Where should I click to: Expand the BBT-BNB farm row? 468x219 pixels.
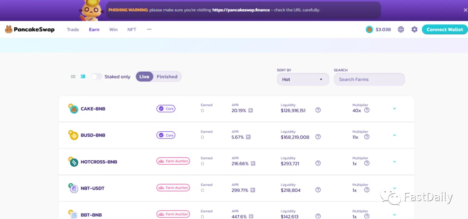394,215
